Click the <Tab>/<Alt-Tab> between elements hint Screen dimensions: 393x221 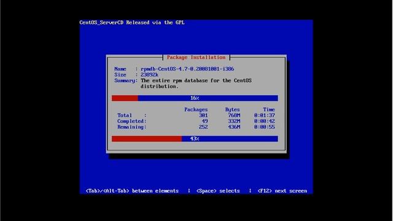pos(132,191)
